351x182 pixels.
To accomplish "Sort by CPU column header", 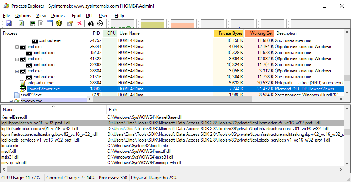I will tap(110, 33).
